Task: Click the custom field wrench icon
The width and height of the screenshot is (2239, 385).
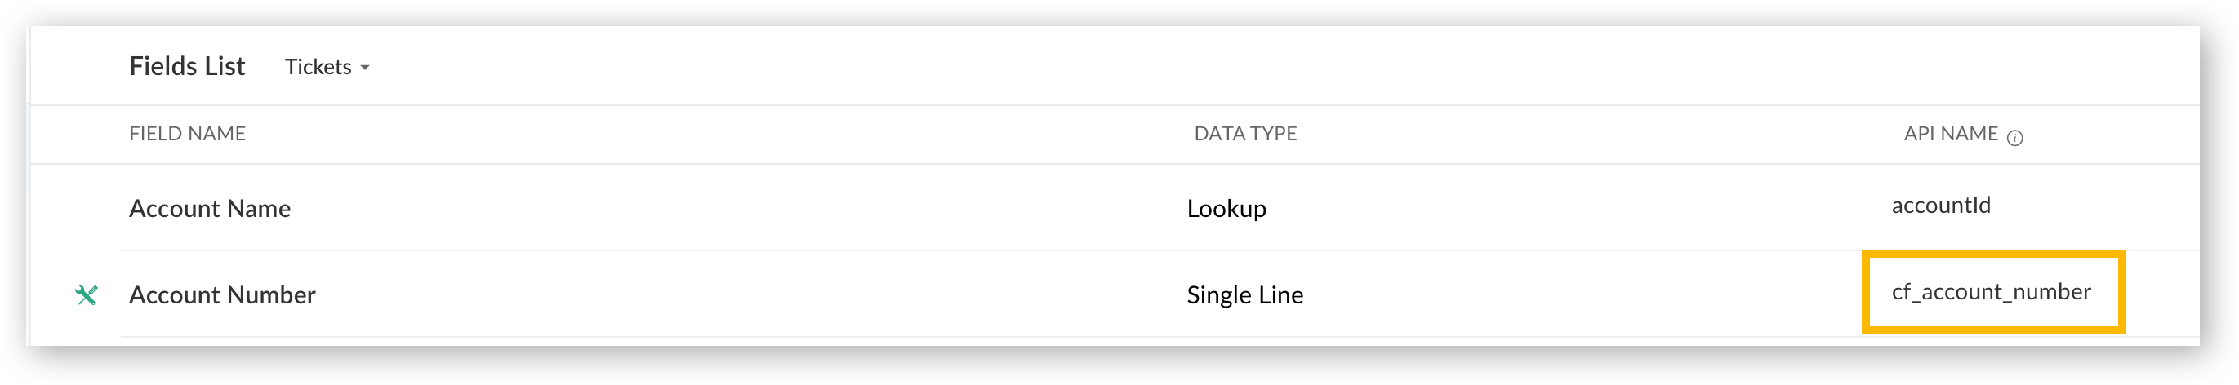Action: pos(86,295)
